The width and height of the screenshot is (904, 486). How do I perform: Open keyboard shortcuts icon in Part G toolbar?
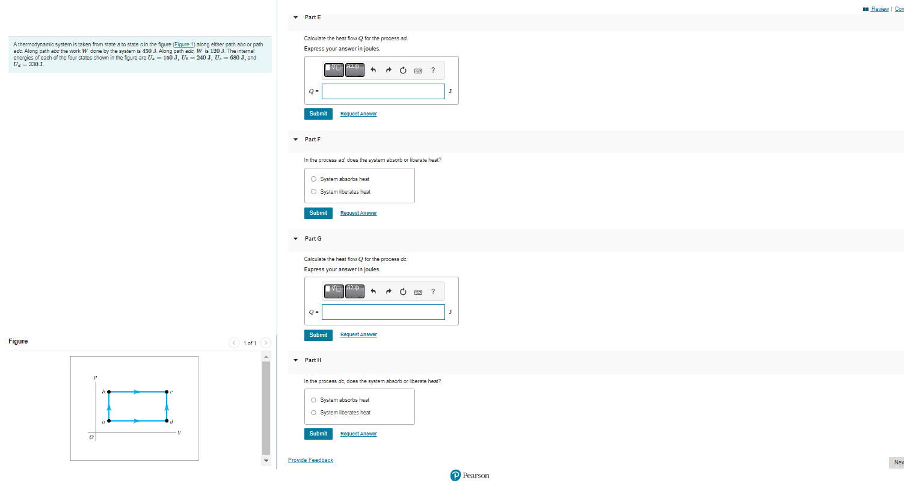[x=418, y=292]
